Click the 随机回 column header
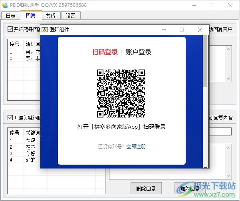 (32, 44)
